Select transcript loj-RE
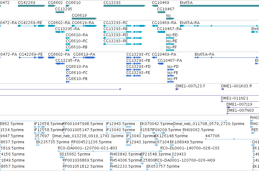The height and width of the screenshot is (171, 259). pos(170,44)
